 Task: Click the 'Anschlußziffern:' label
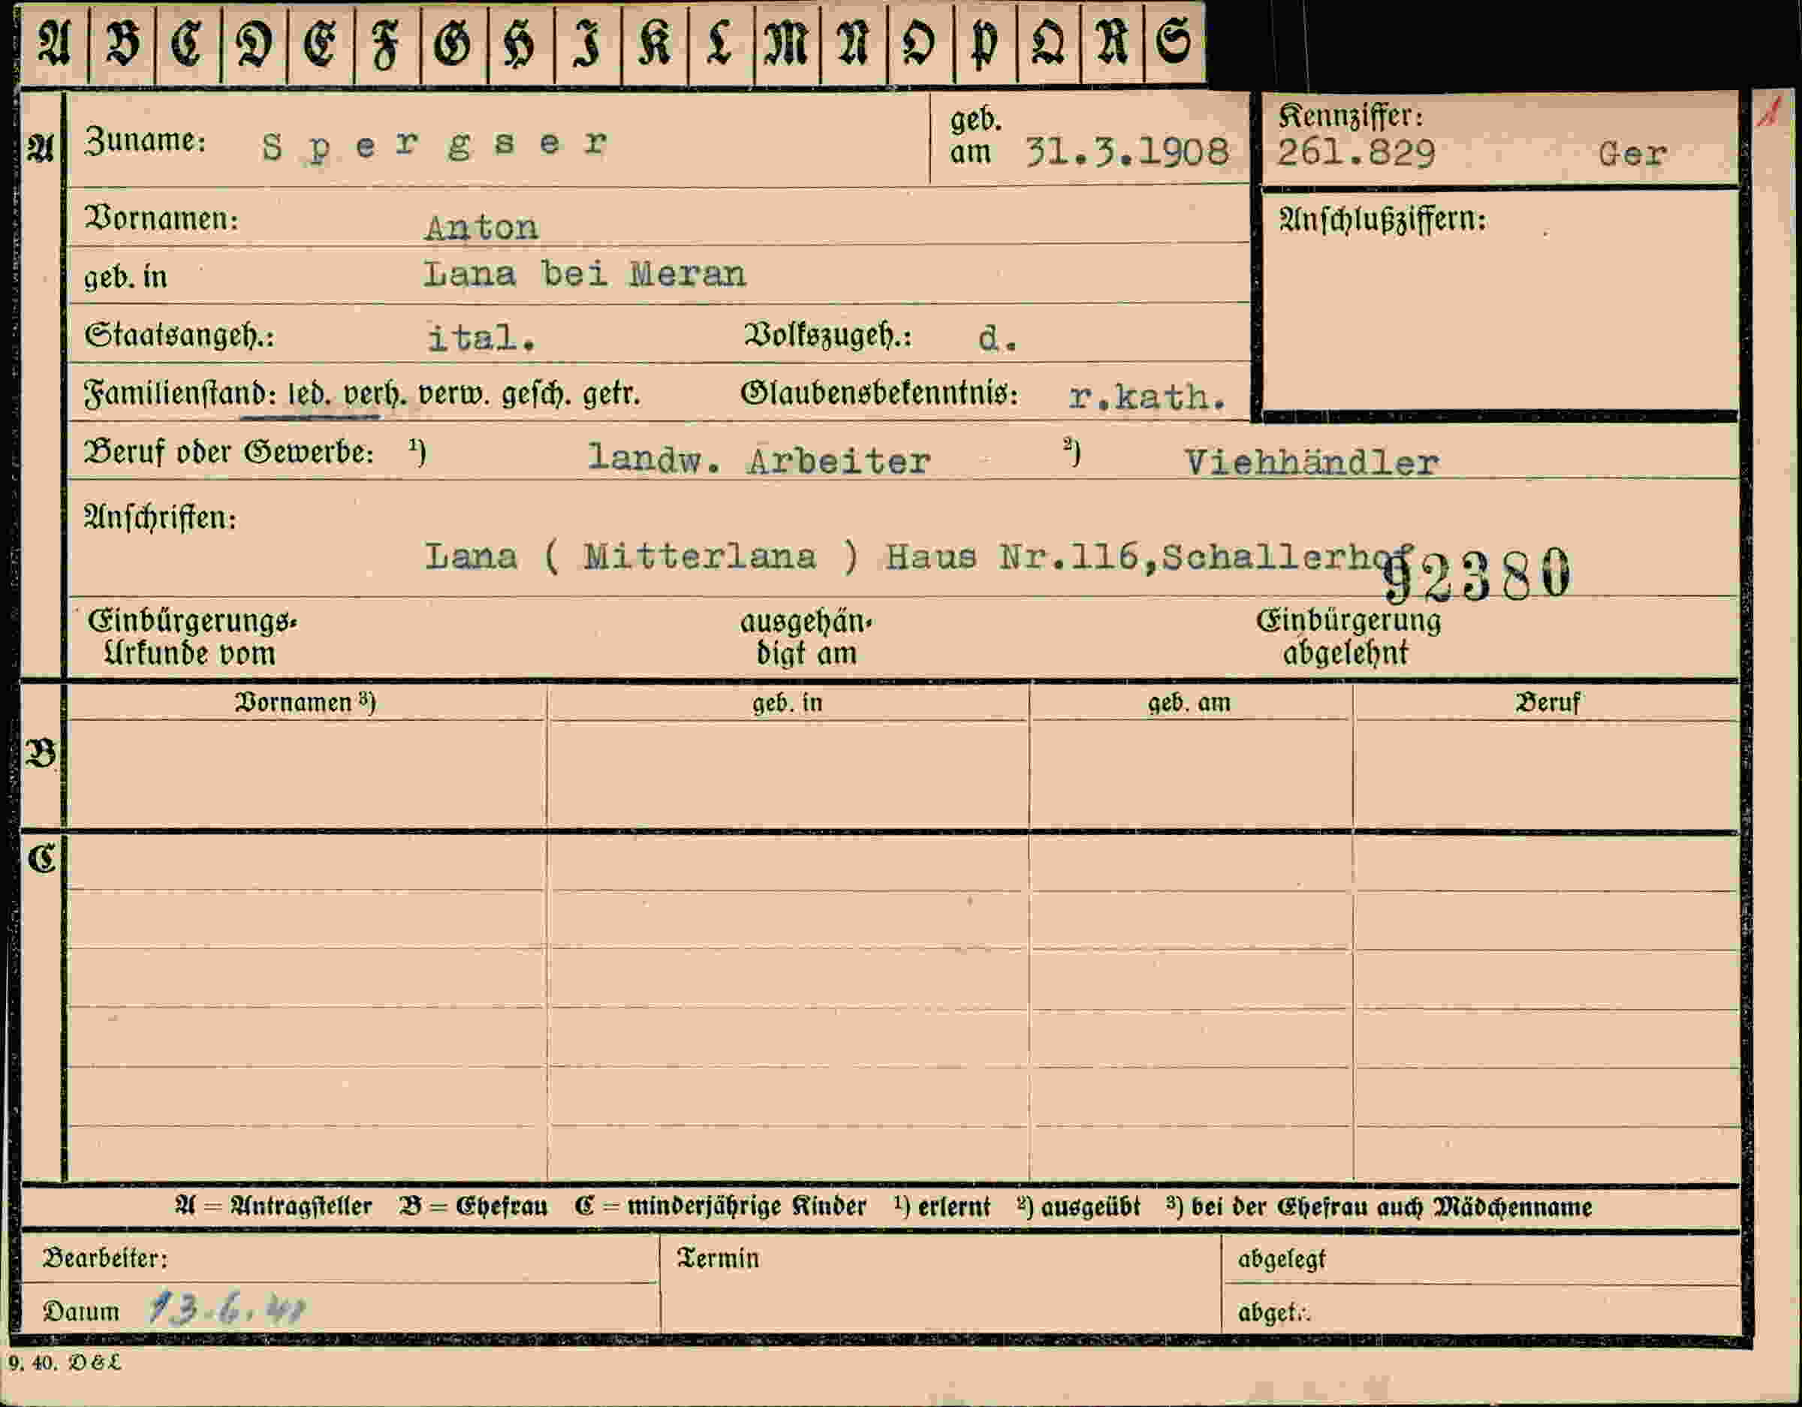point(1382,220)
